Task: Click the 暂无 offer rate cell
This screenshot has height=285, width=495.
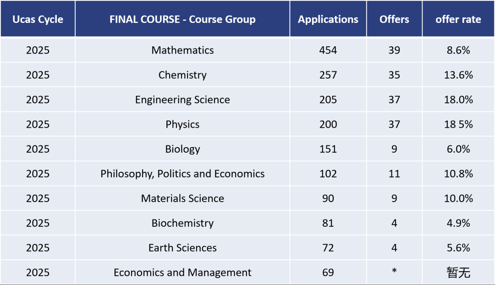Action: coord(458,273)
